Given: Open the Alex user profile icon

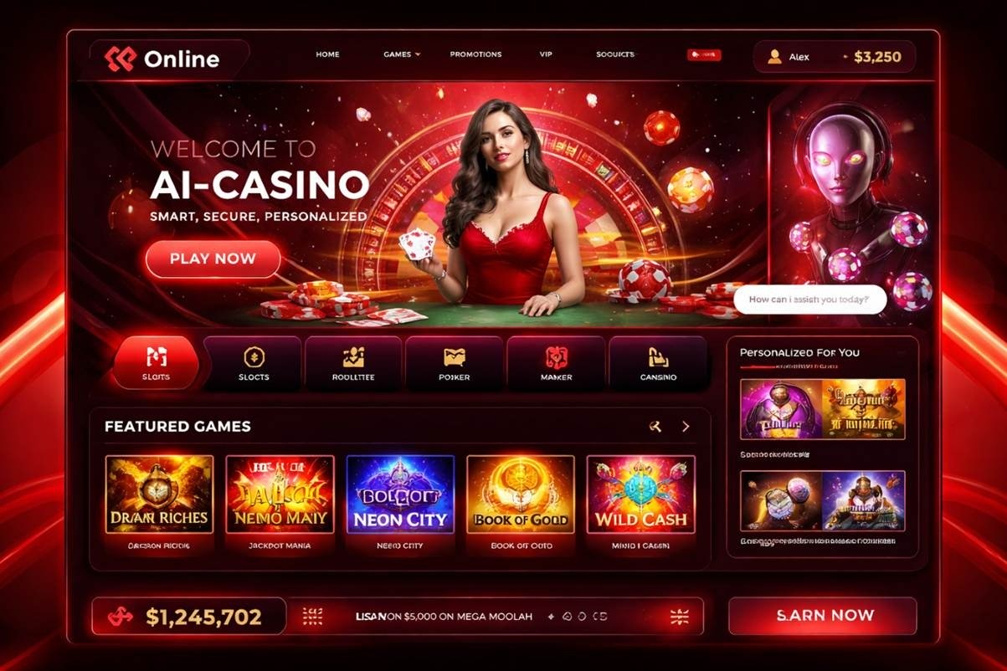Looking at the screenshot, I should (x=774, y=57).
